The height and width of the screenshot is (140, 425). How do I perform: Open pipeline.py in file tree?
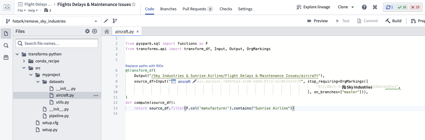click(x=59, y=116)
